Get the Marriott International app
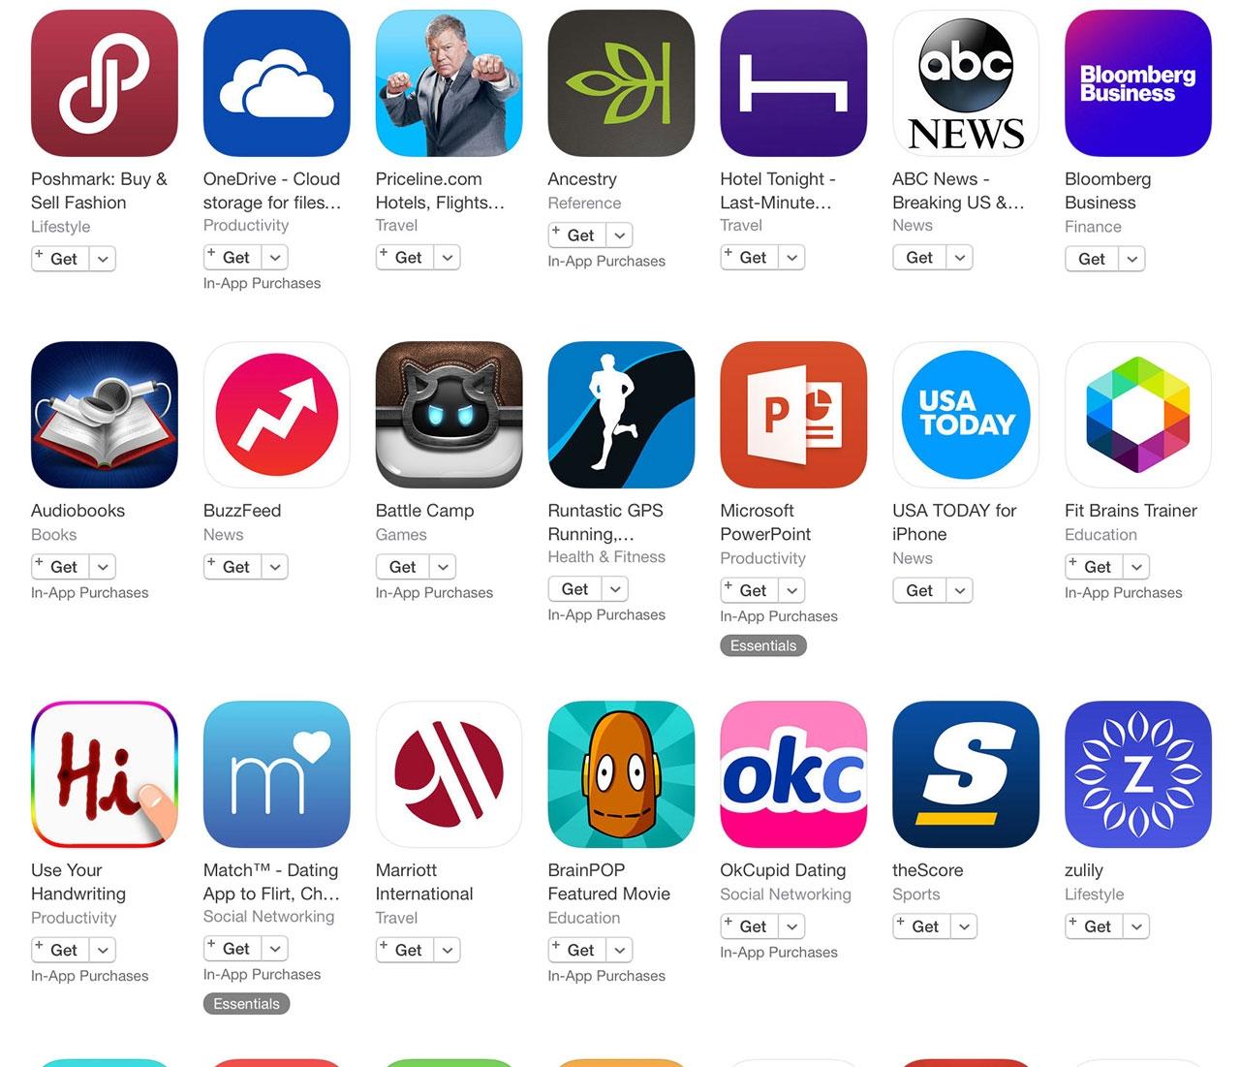This screenshot has height=1067, width=1240. [405, 950]
